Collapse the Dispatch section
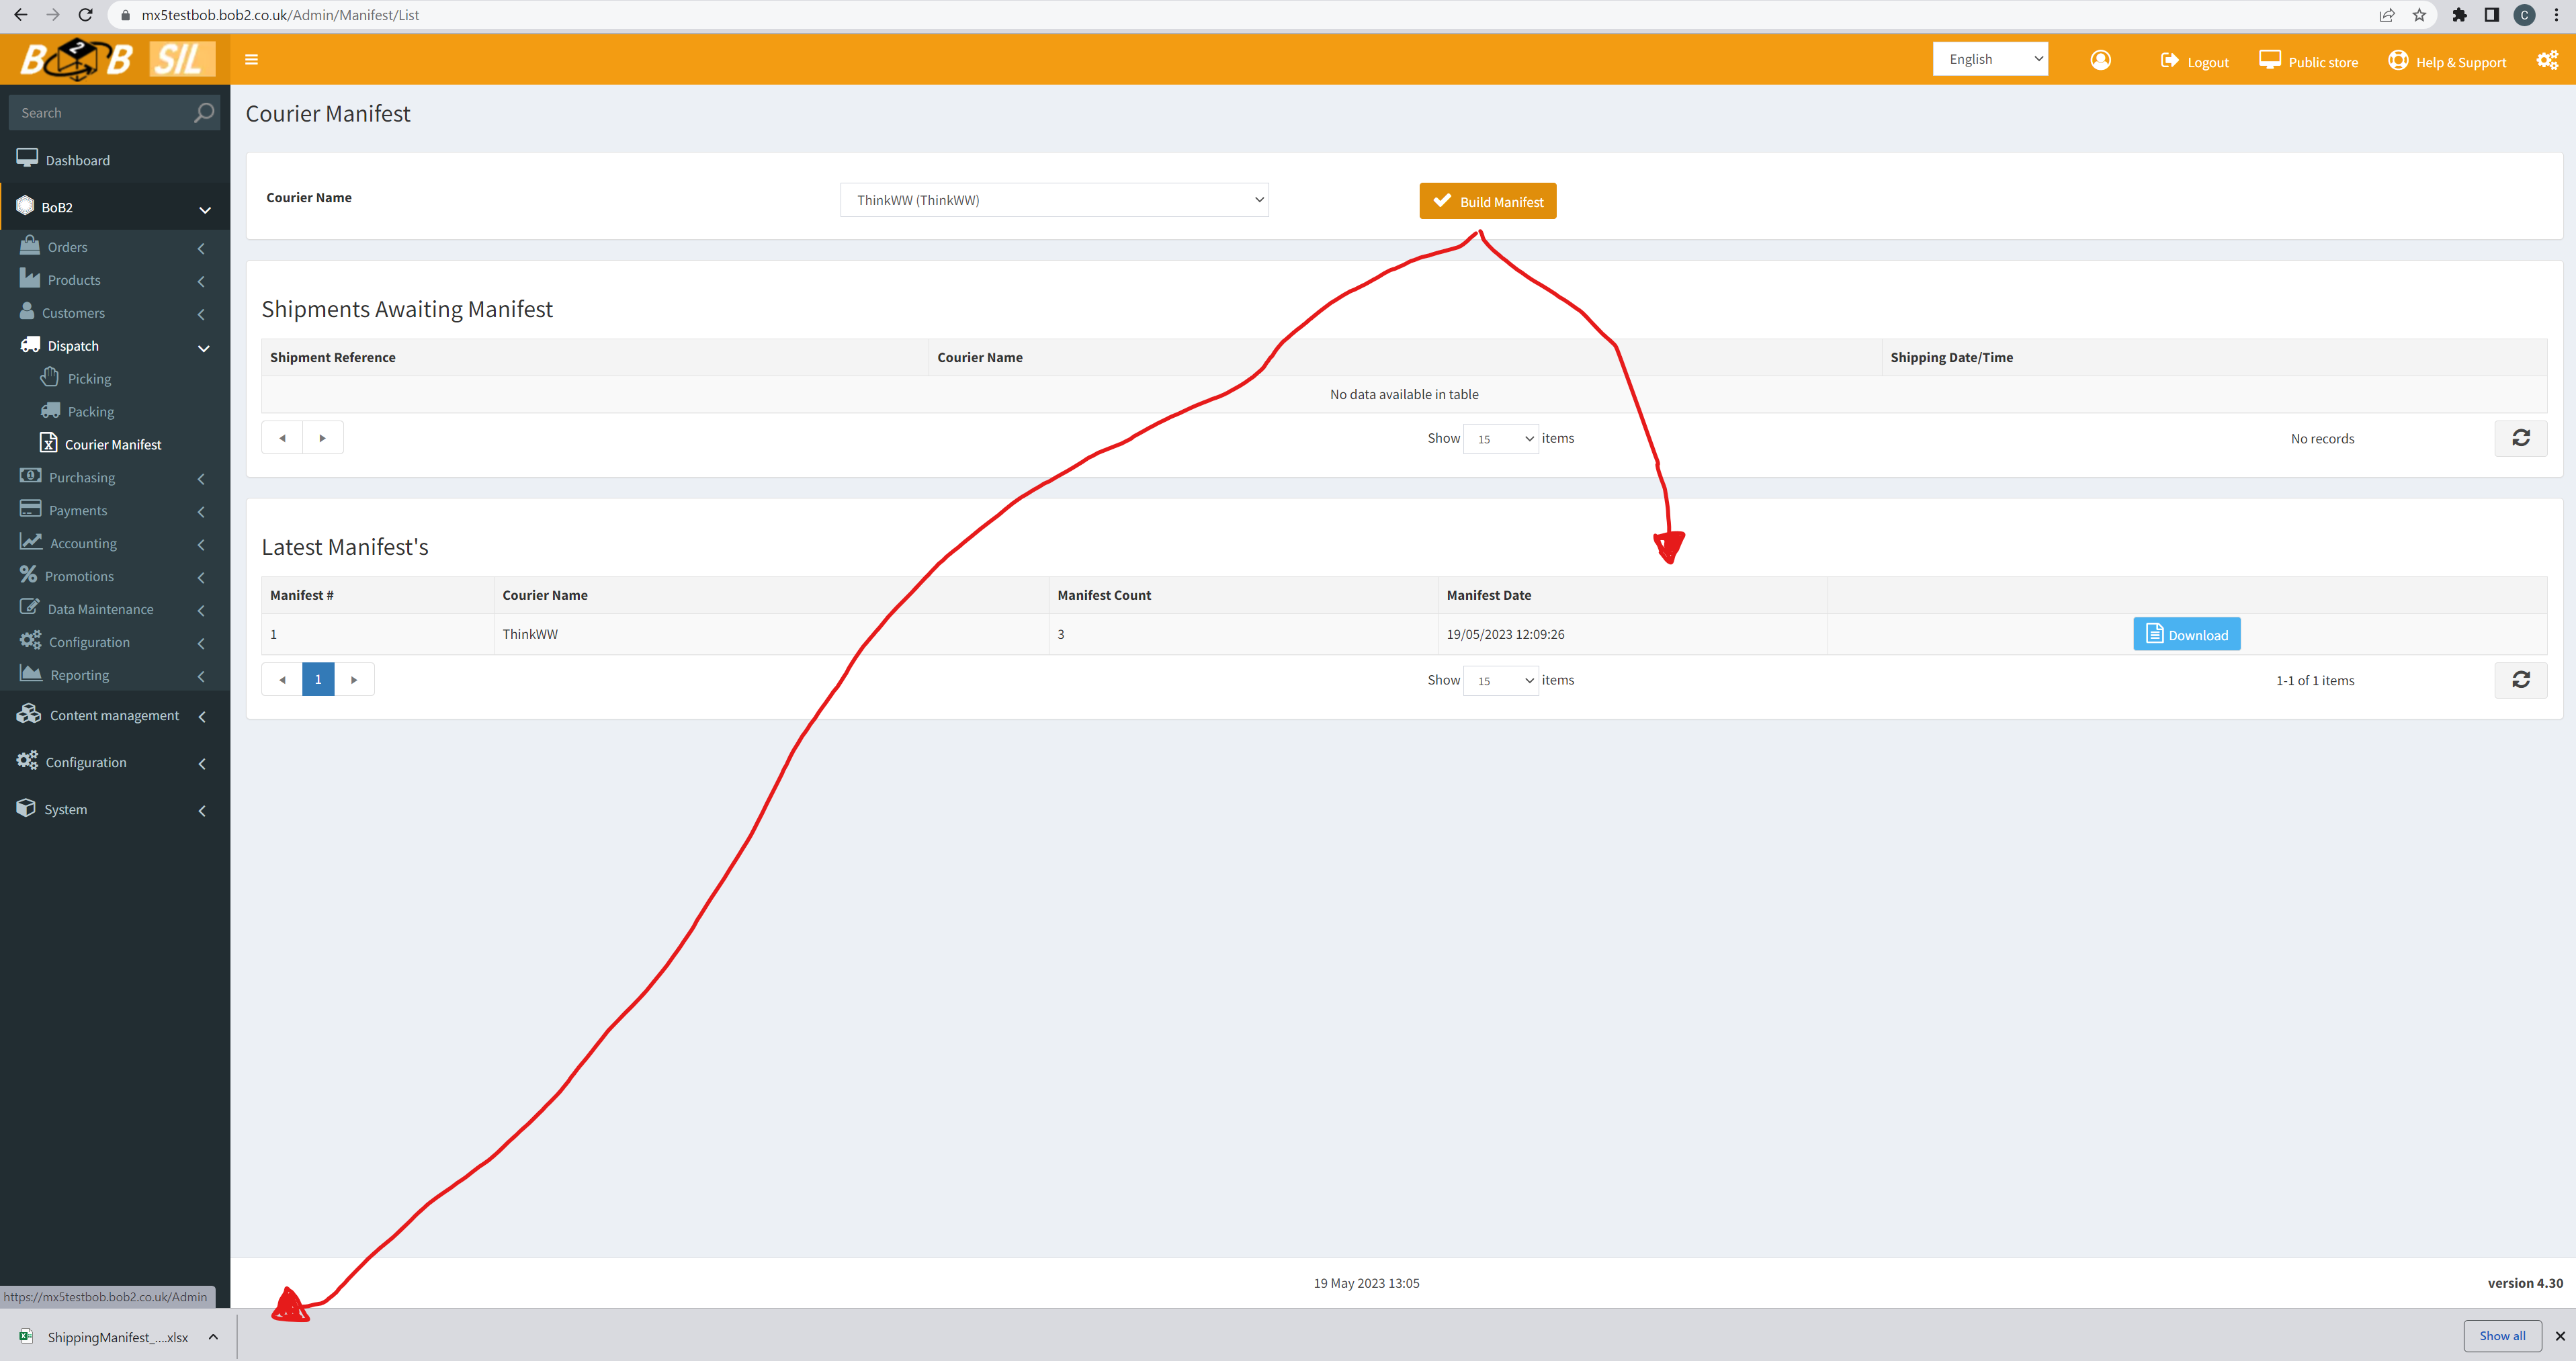Viewport: 2576px width, 1361px height. click(x=204, y=348)
